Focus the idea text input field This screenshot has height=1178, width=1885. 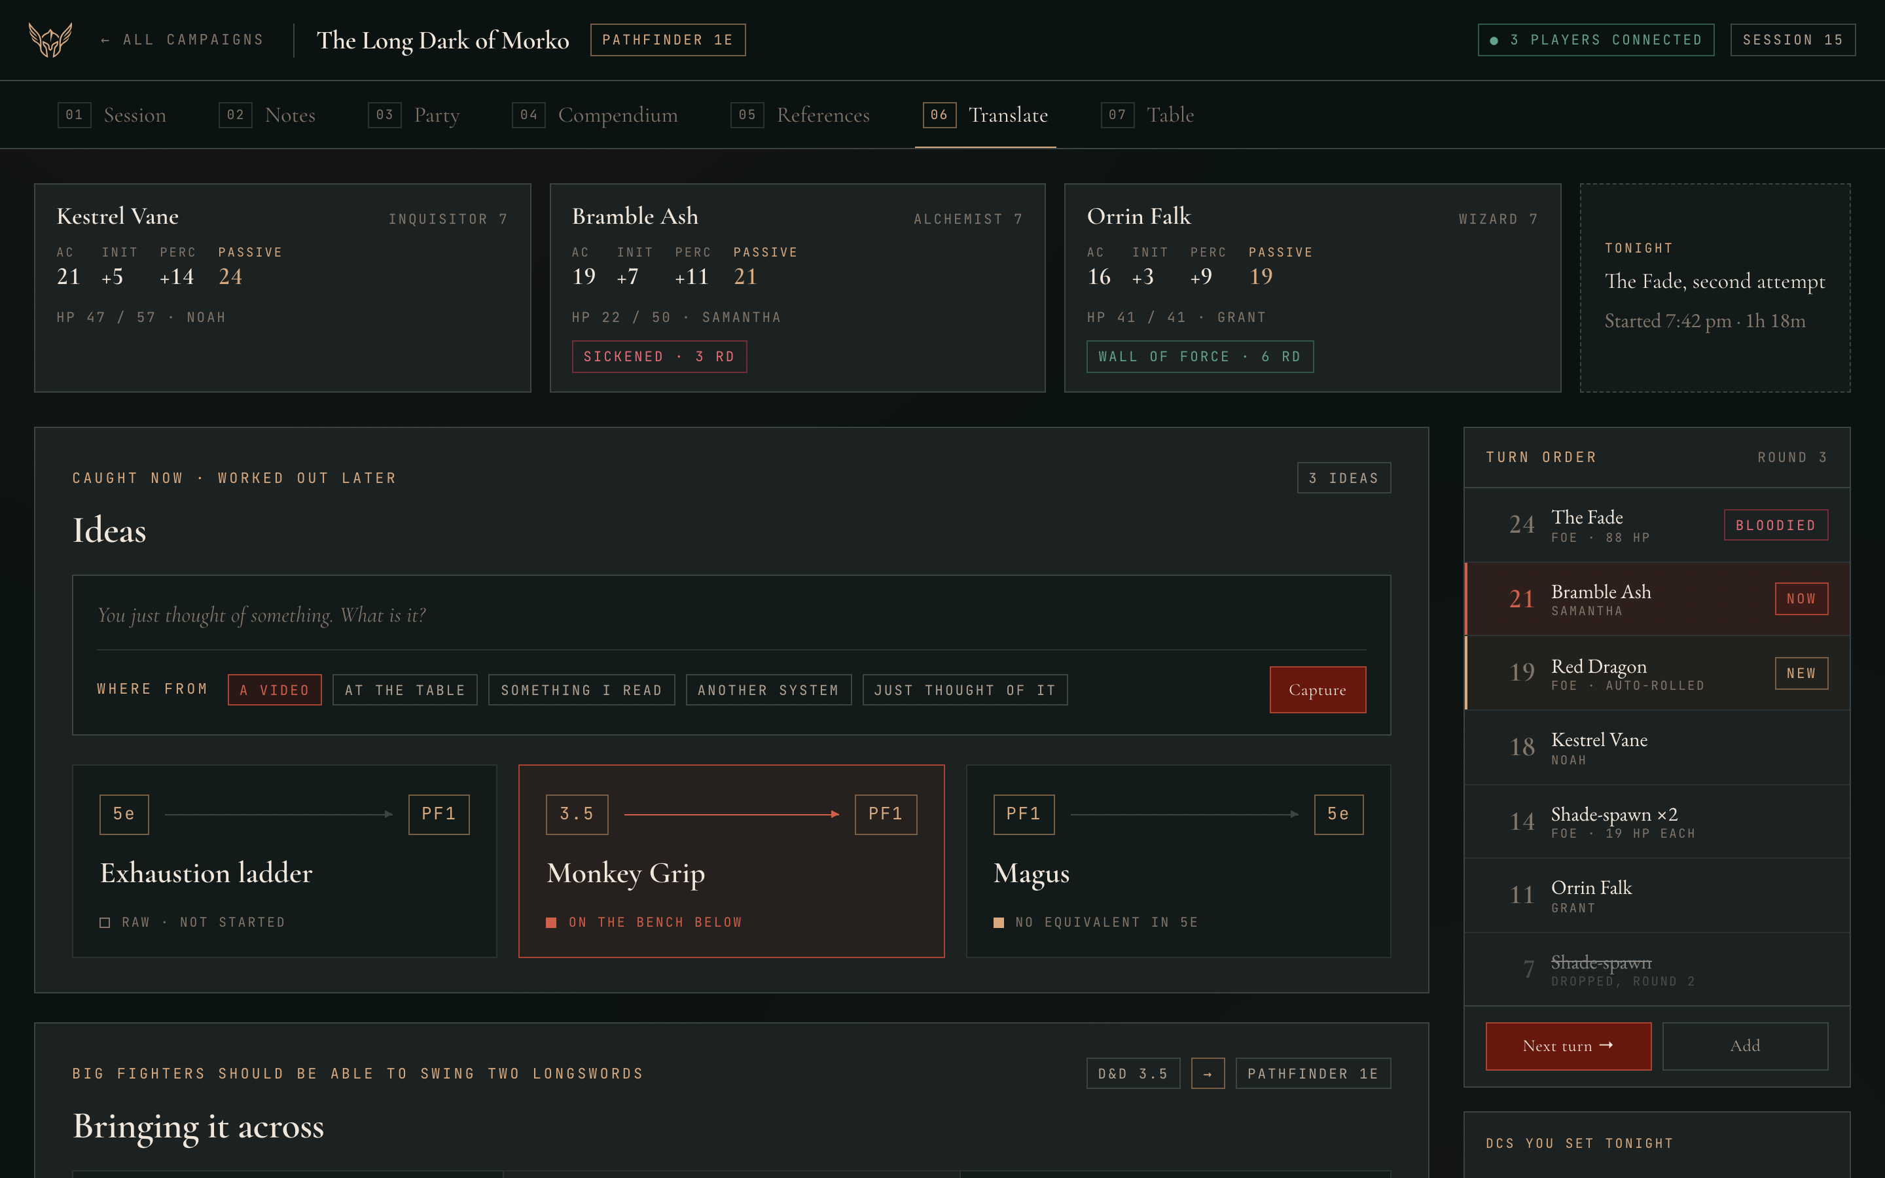731,615
